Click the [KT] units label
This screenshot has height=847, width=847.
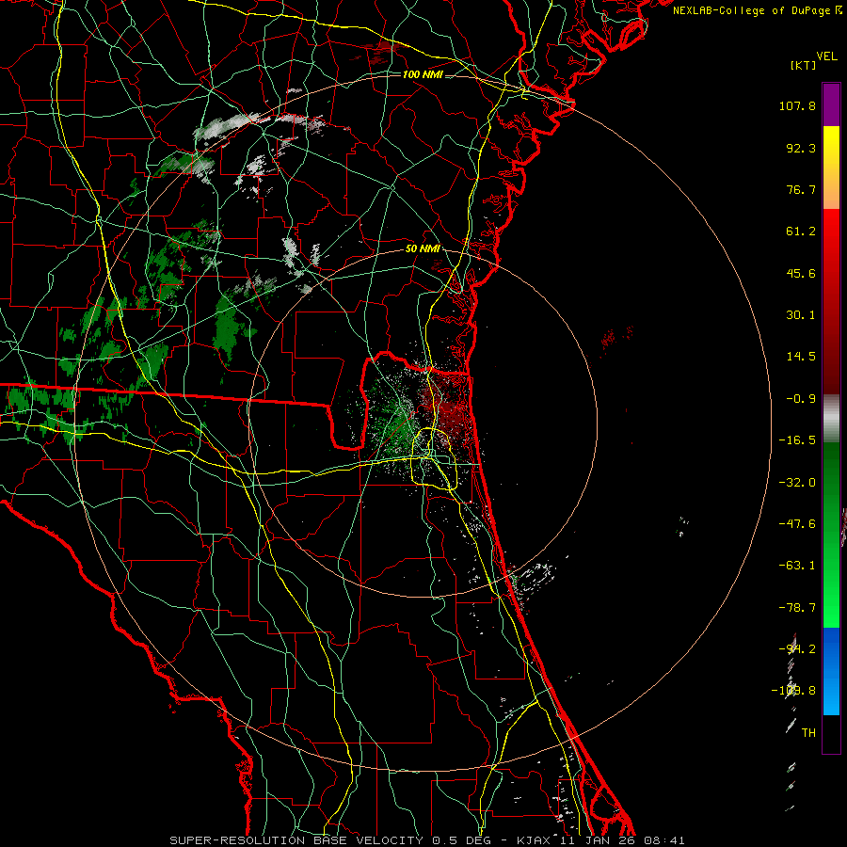803,65
